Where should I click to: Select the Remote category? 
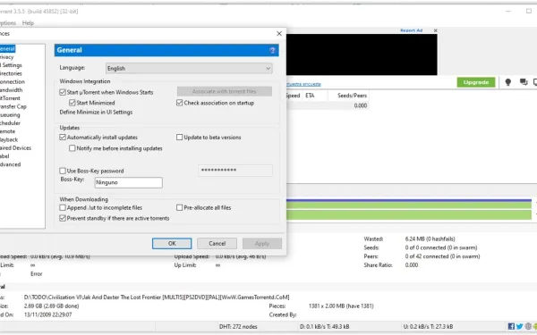click(x=7, y=131)
